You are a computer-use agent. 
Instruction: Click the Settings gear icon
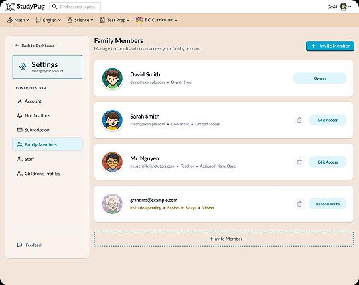click(23, 66)
